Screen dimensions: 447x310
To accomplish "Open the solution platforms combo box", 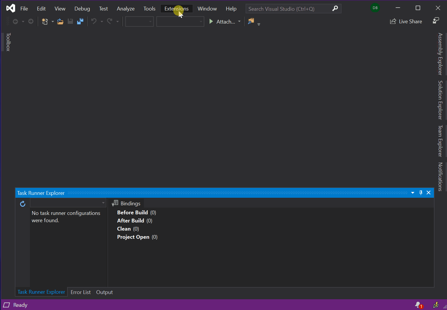I will pos(180,22).
